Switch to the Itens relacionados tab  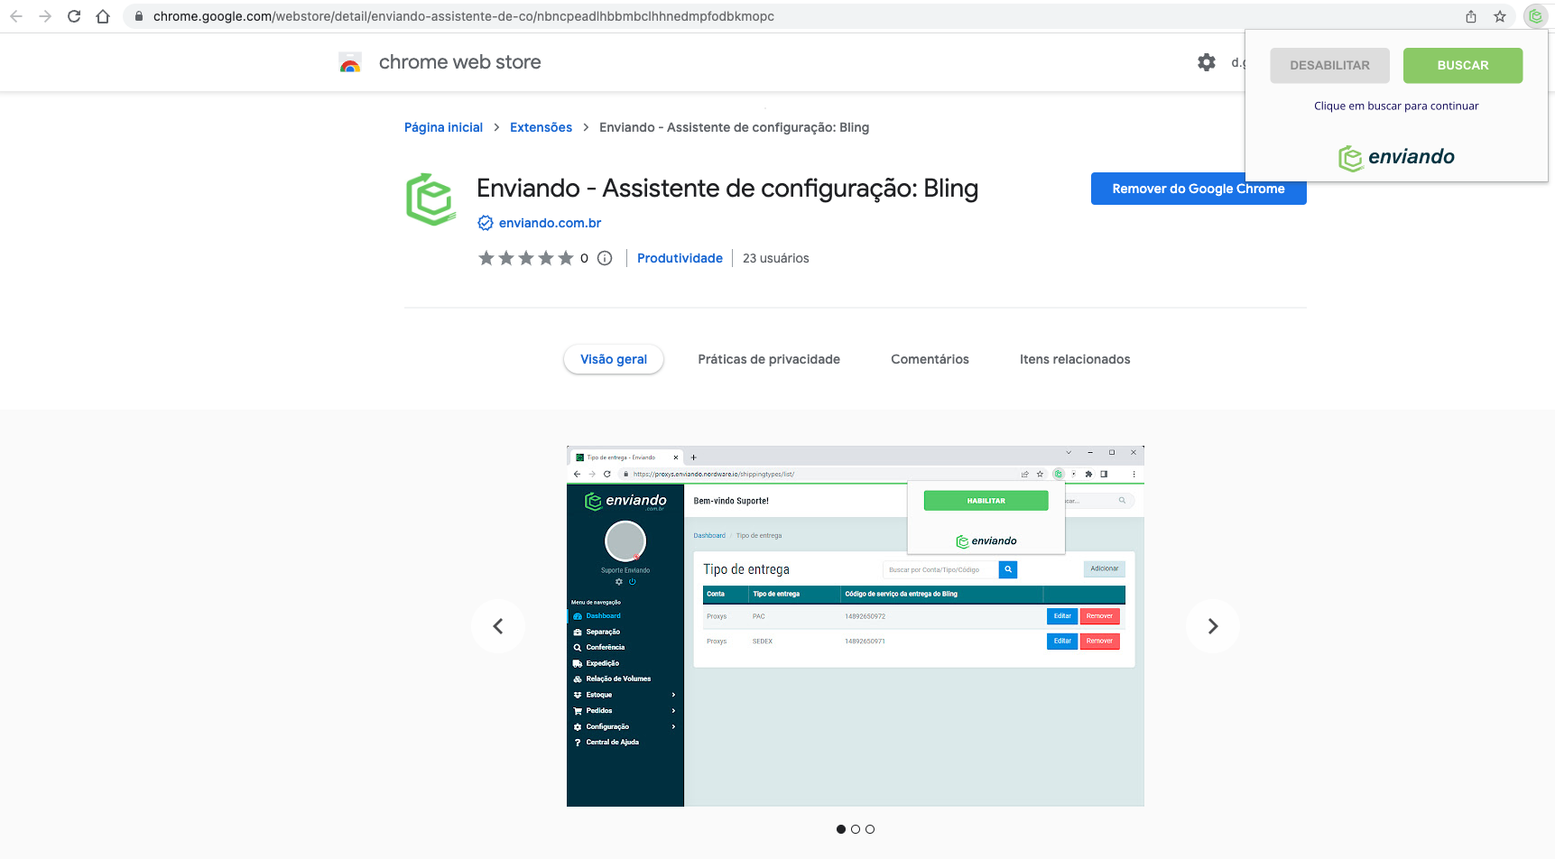(x=1075, y=359)
